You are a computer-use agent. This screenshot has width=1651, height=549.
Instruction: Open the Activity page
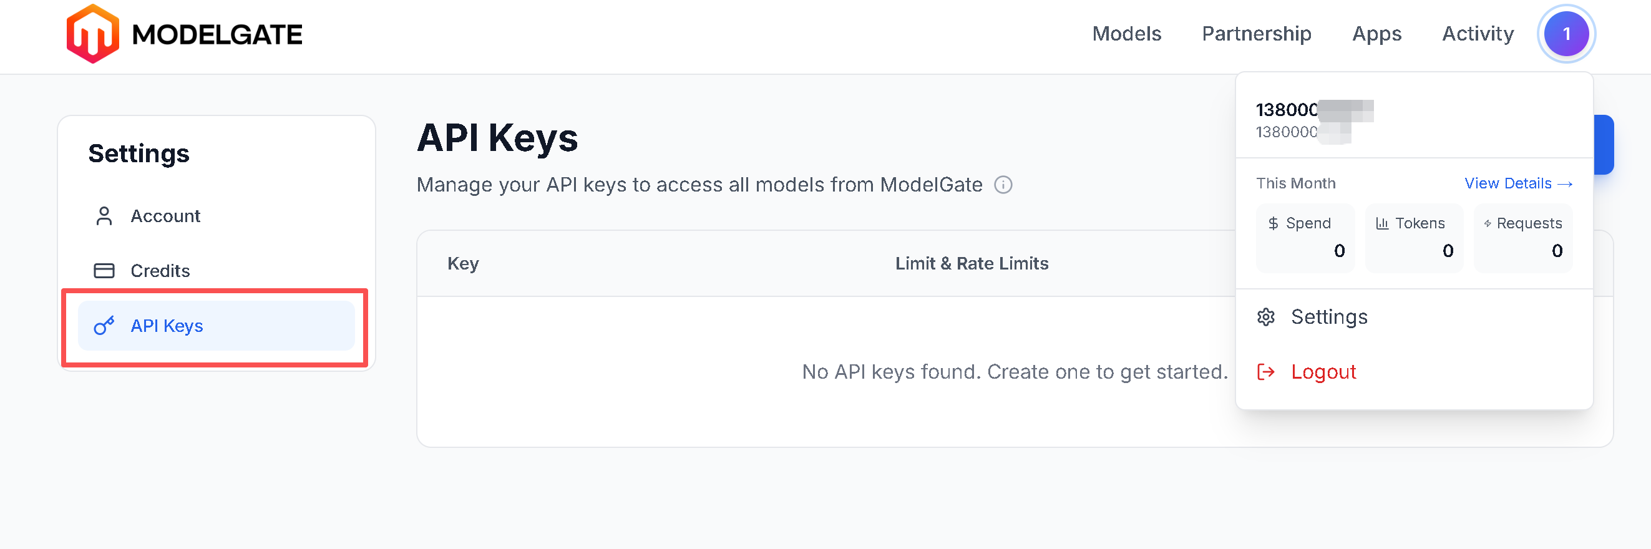(1478, 34)
